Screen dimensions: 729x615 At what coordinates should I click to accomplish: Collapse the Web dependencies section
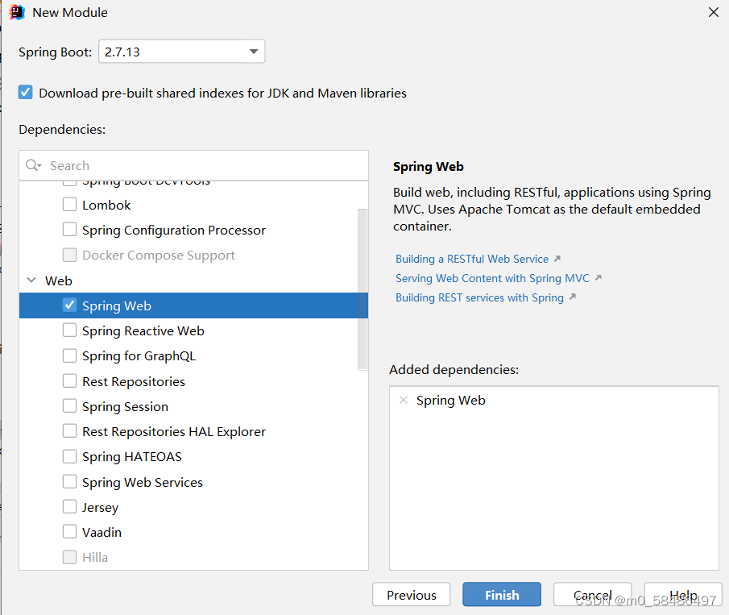click(29, 280)
